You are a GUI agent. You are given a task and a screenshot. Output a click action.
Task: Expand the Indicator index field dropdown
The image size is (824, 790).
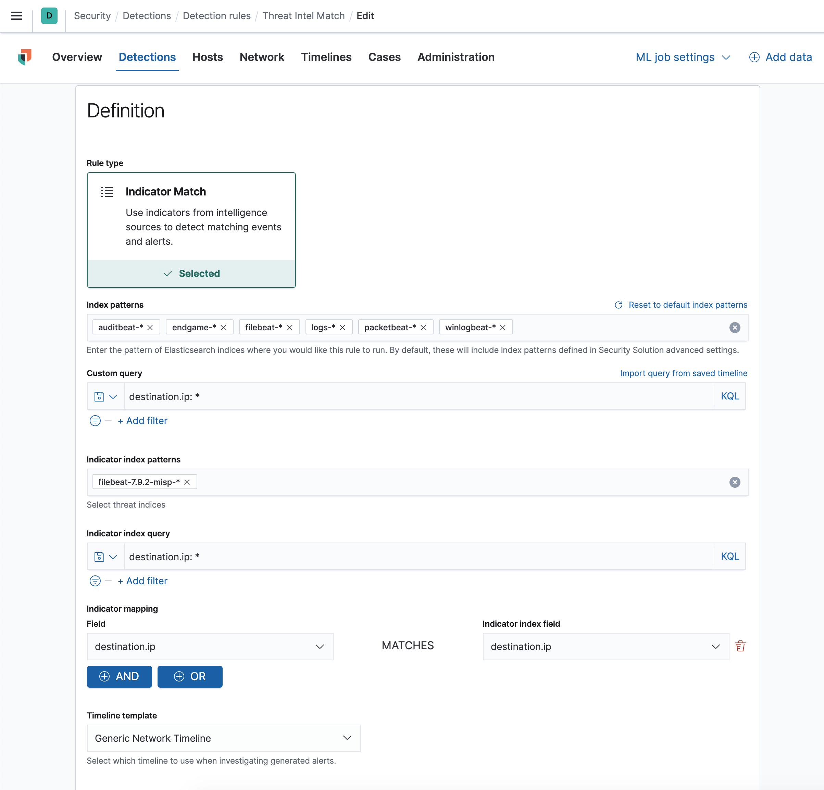click(605, 646)
